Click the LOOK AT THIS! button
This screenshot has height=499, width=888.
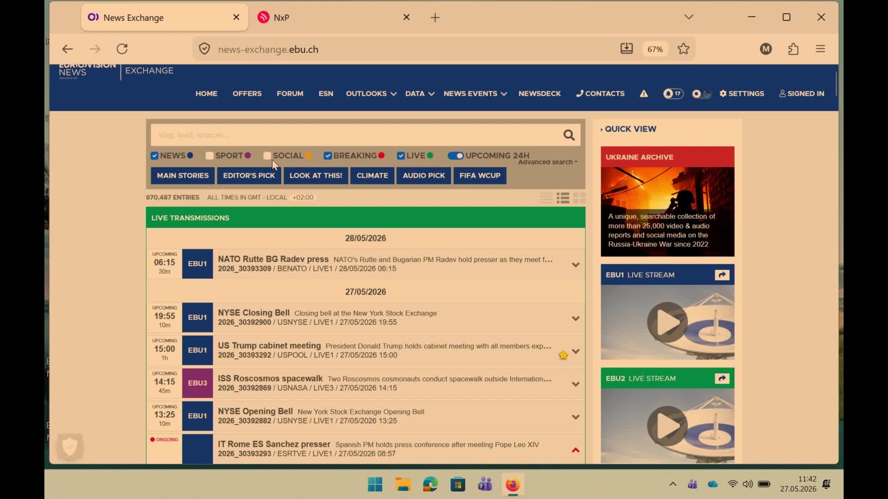point(316,176)
